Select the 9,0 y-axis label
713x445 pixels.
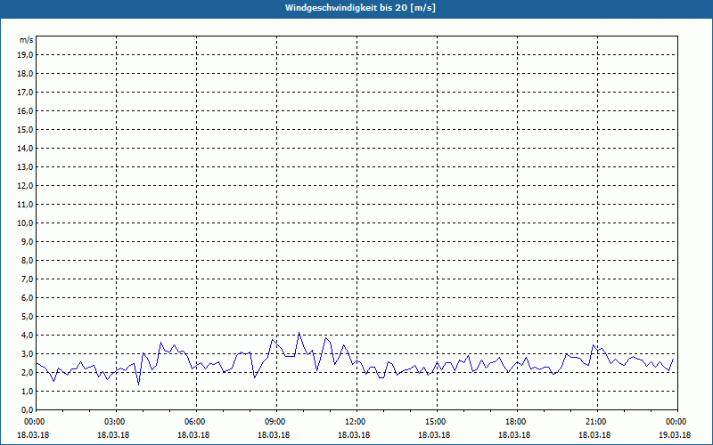coord(28,241)
